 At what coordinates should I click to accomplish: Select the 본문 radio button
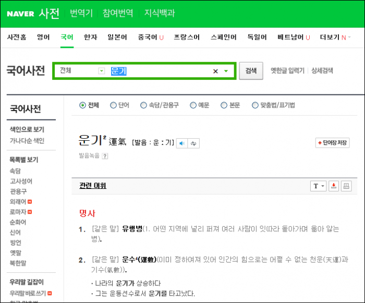pyautogui.click(x=224, y=105)
